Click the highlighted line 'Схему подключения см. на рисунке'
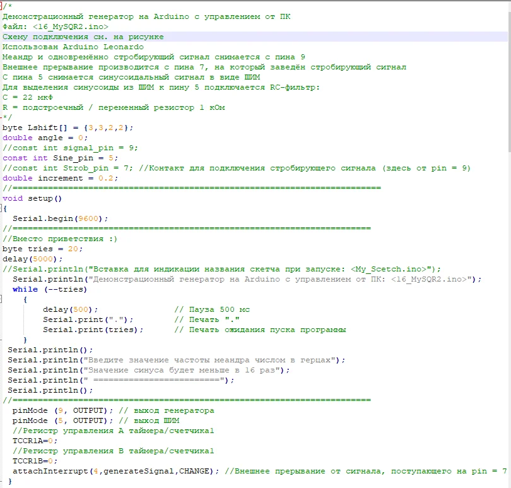Image resolution: width=511 pixels, height=488 pixels. coord(83,37)
